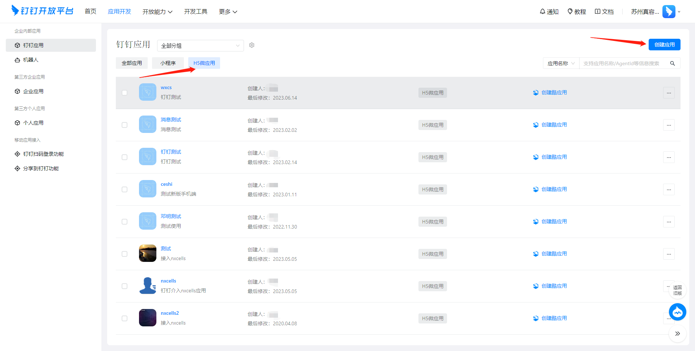Check the box for the wxcs app
This screenshot has width=695, height=351.
tap(125, 93)
